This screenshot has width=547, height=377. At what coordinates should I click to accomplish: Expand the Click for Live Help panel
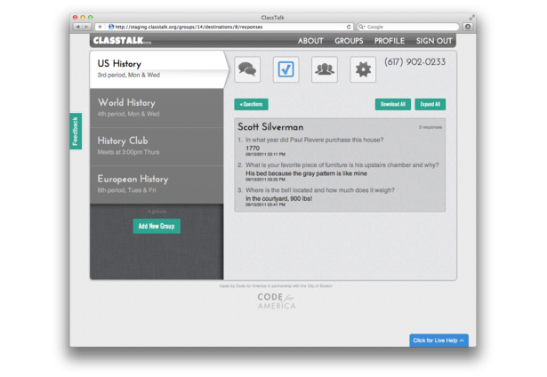[438, 341]
